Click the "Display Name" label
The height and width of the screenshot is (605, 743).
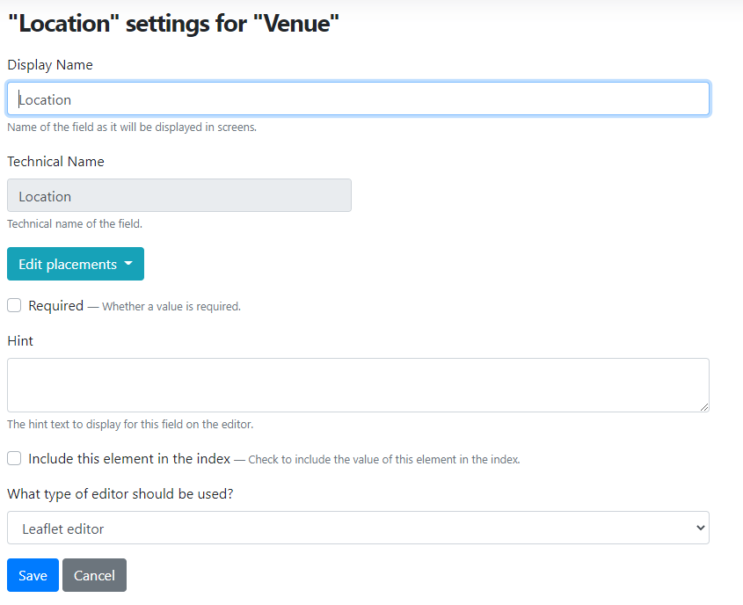point(50,65)
